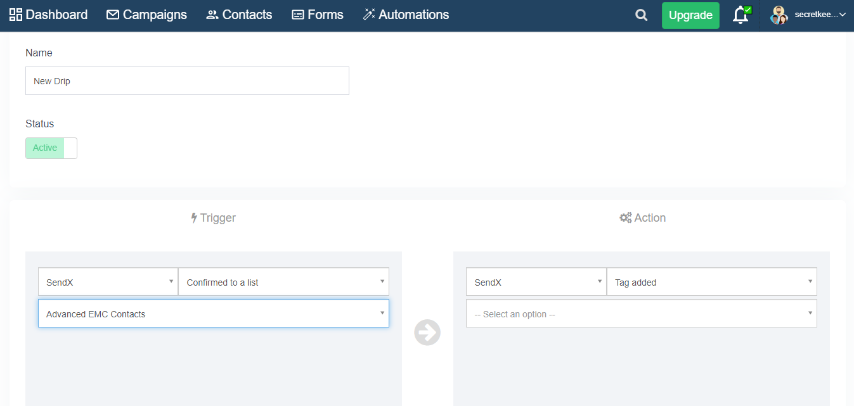Click the Name input field with New Drip
854x406 pixels.
pyautogui.click(x=187, y=81)
